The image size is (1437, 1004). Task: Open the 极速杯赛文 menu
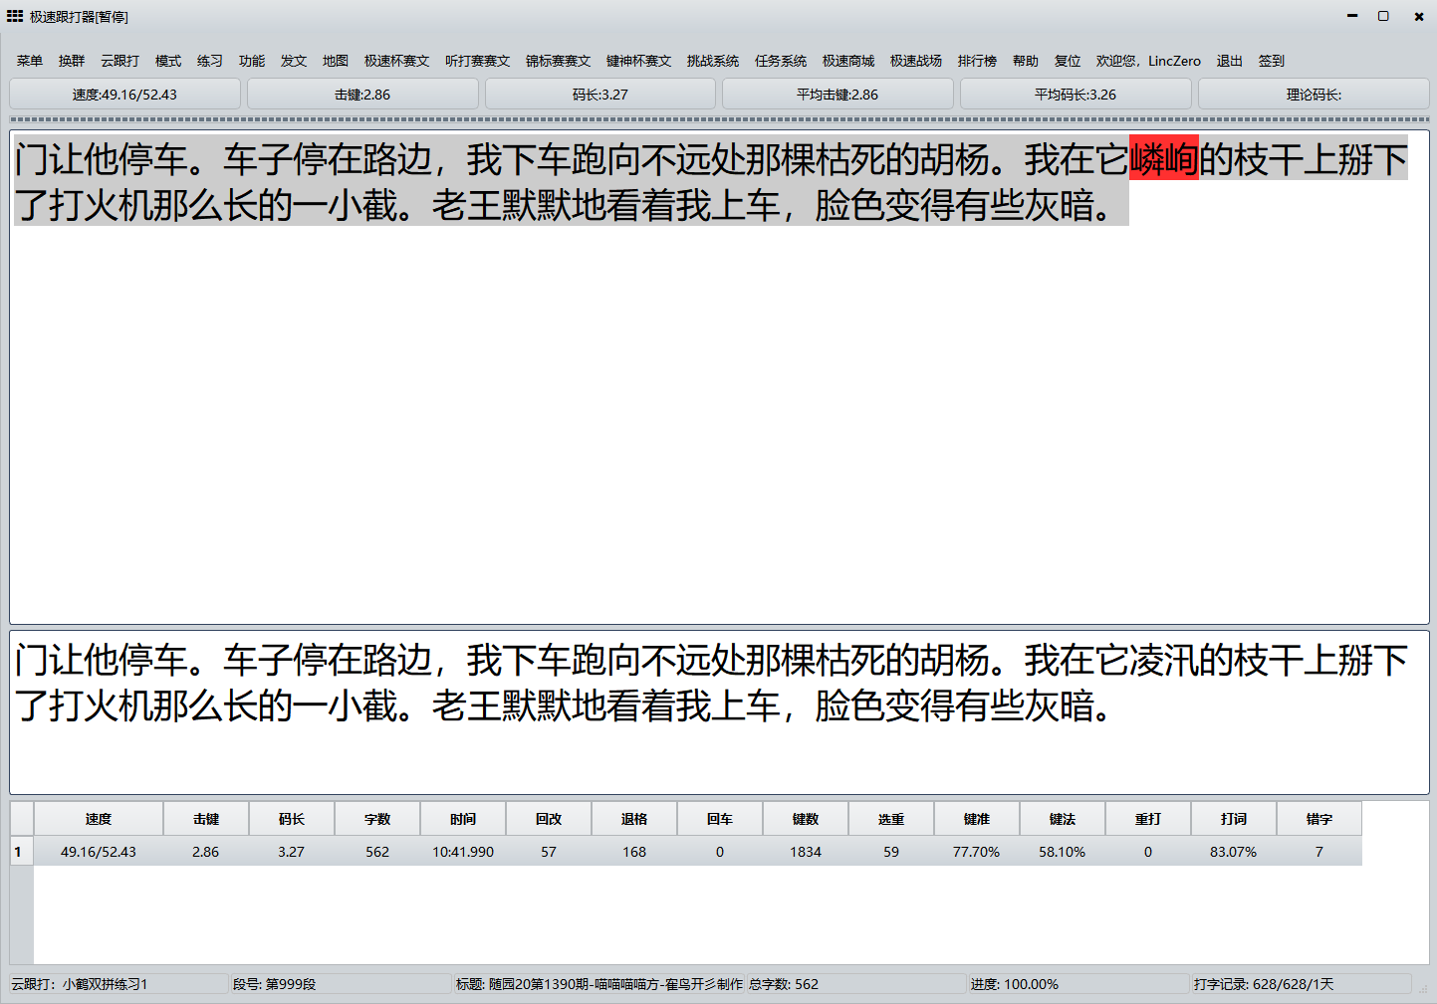(396, 61)
